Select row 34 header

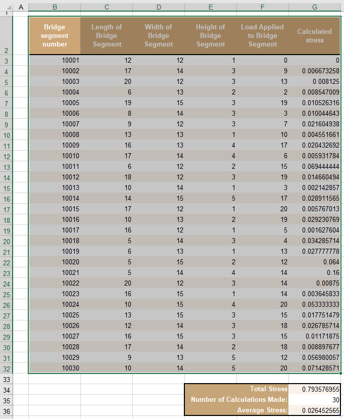click(x=7, y=390)
